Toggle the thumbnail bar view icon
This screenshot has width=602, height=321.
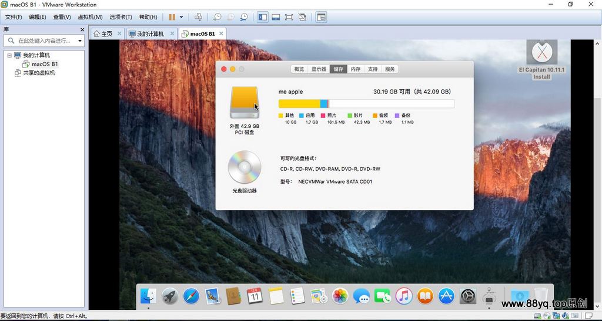(x=276, y=17)
